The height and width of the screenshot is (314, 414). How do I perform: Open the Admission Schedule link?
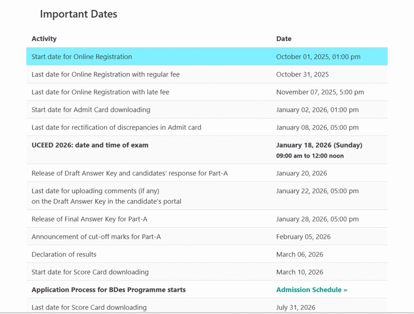[312, 290]
